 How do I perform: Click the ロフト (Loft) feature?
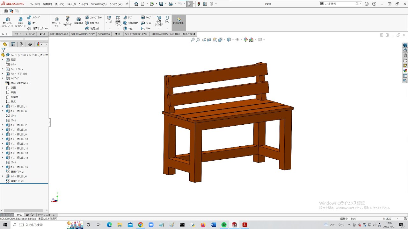pyautogui.click(x=33, y=23)
